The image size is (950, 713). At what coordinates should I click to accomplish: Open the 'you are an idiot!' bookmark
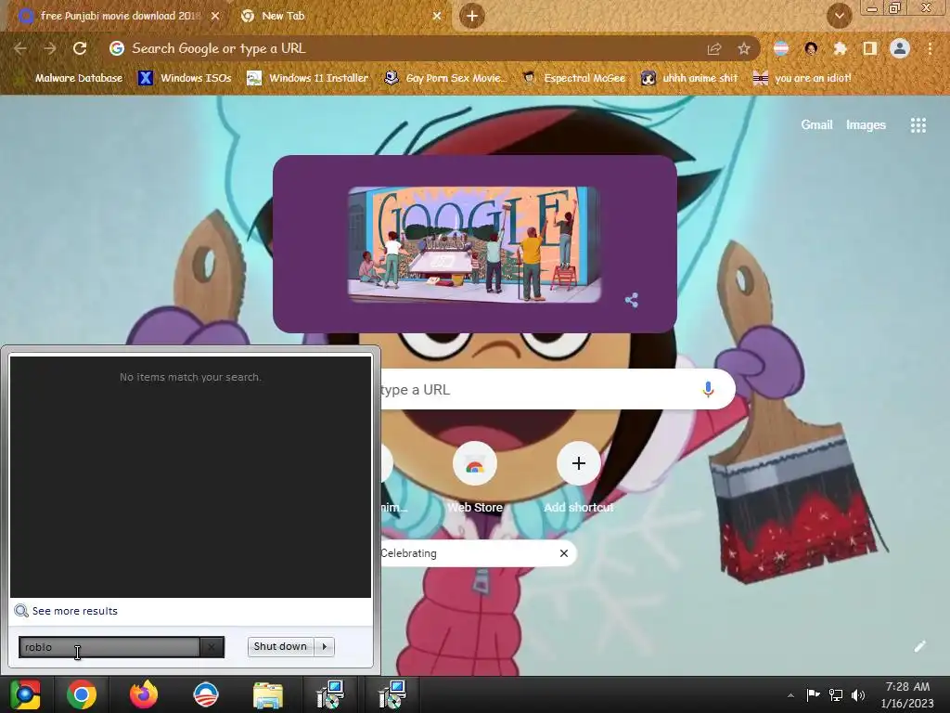(x=802, y=78)
